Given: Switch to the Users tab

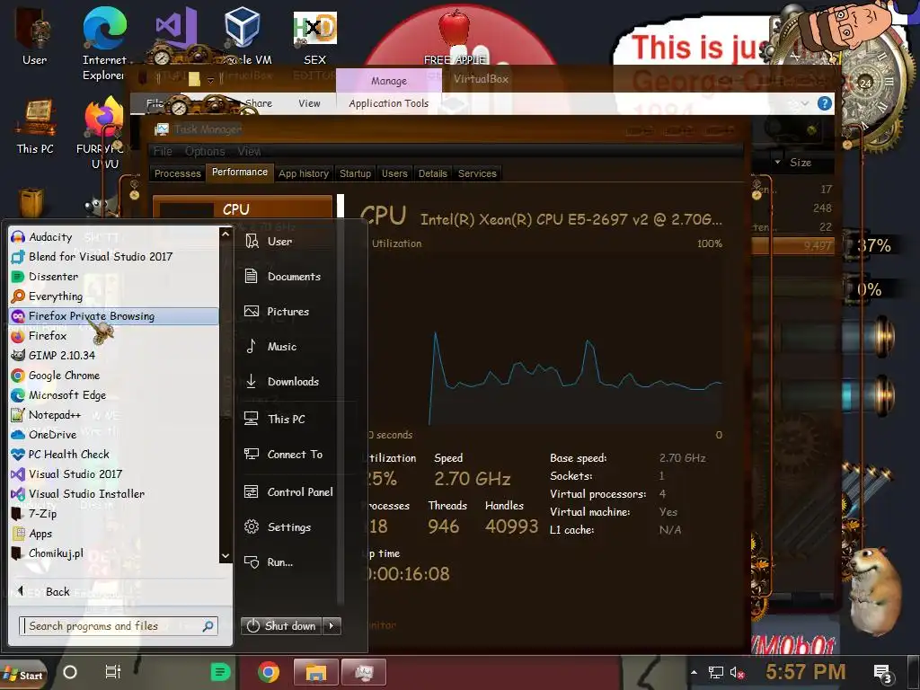Looking at the screenshot, I should 394,173.
